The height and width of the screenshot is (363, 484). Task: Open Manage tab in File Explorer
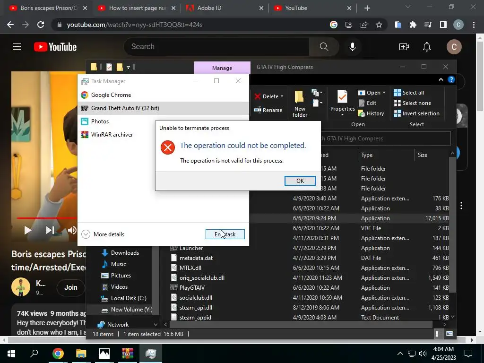coord(222,68)
